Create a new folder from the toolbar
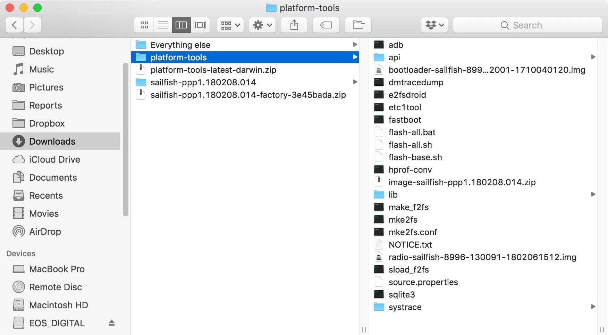 358,25
